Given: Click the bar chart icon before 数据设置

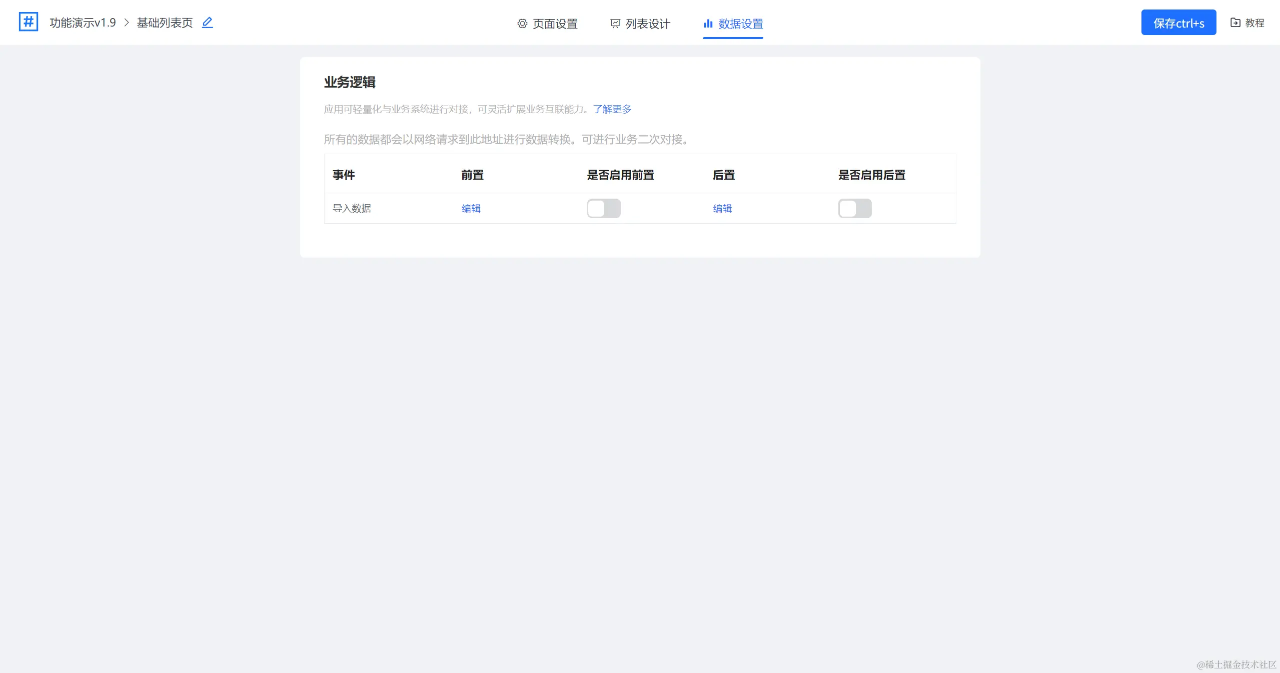Looking at the screenshot, I should point(708,24).
